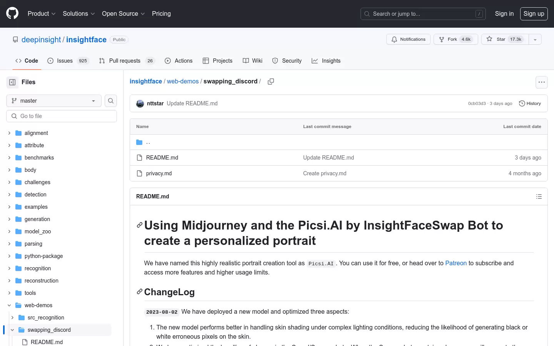The height and width of the screenshot is (346, 554).
Task: Collapse the web-demos folder chevron
Action: point(9,305)
